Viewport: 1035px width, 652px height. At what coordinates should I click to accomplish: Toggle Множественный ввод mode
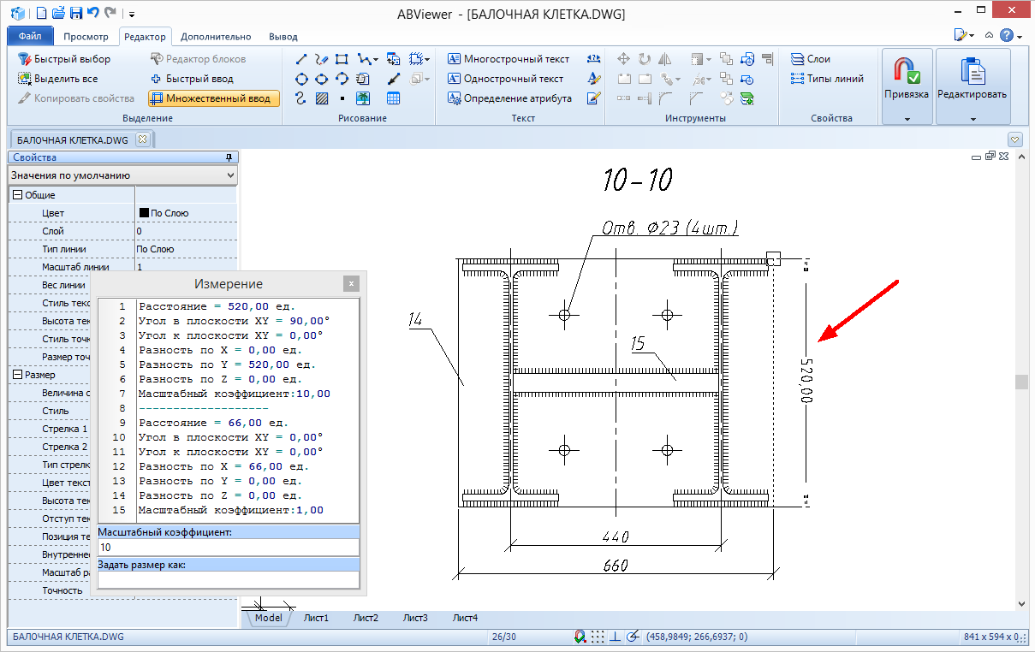coord(214,98)
